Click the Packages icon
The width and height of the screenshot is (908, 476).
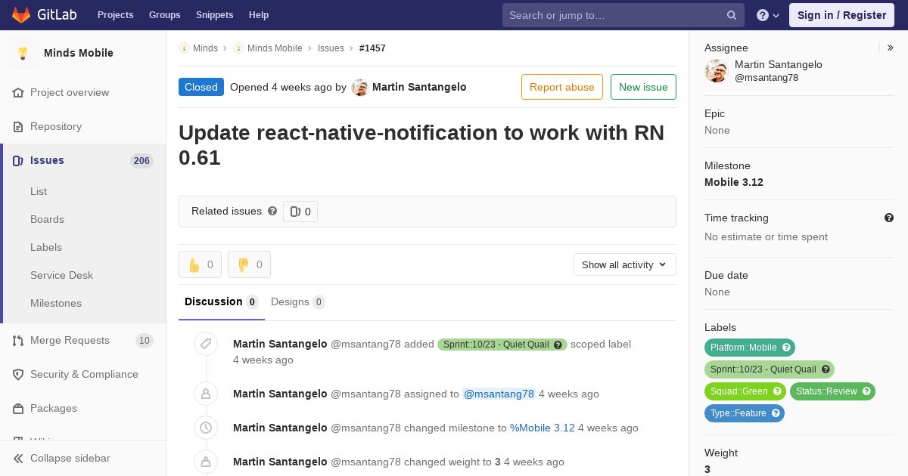point(18,408)
